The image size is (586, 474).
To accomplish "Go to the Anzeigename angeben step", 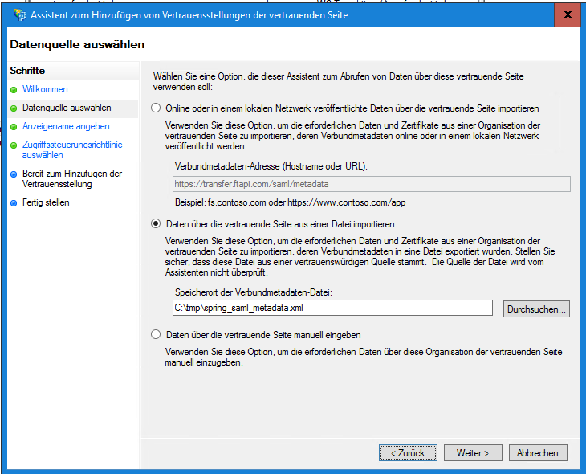I will 66,126.
